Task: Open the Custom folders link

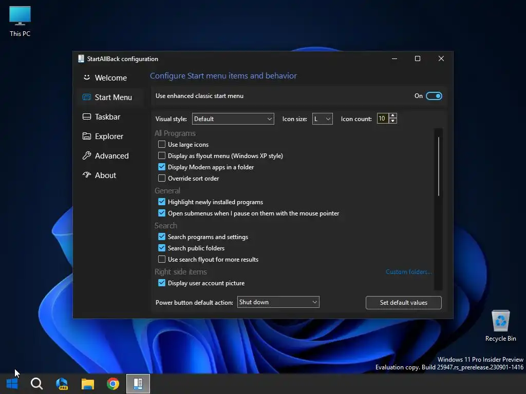Action: click(408, 272)
